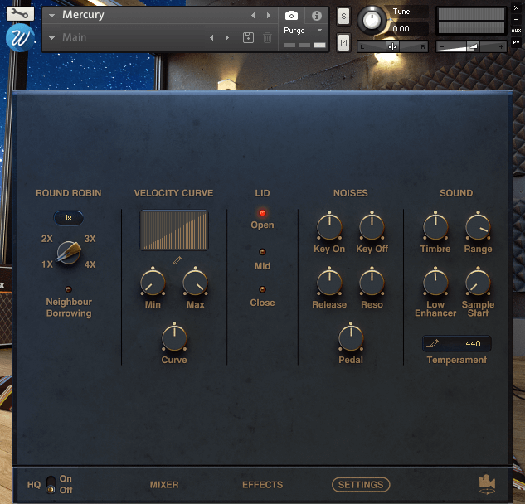Click the Low Enhancer knob
This screenshot has height=504, width=525.
click(x=435, y=283)
